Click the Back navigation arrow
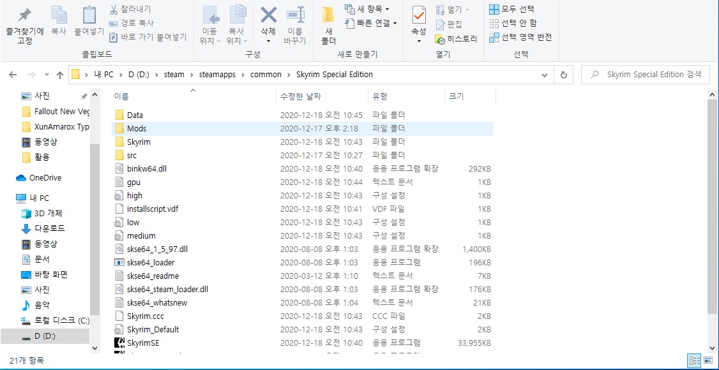The image size is (719, 370). tap(13, 75)
